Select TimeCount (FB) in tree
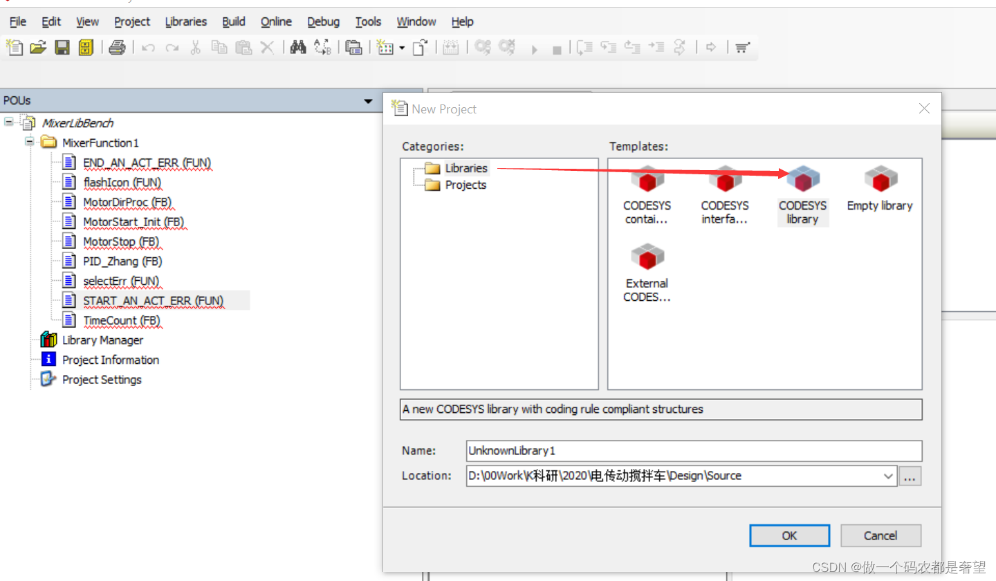The image size is (996, 581). pos(121,321)
